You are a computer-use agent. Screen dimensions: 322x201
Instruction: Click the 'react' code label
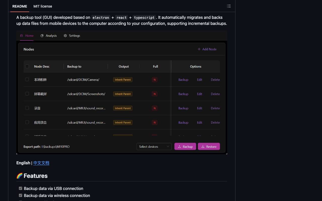tap(122, 18)
